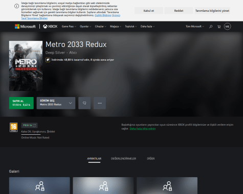Open the second gallery thumbnail
Image resolution: width=243 pixels, height=194 pixels.
pos(103,185)
